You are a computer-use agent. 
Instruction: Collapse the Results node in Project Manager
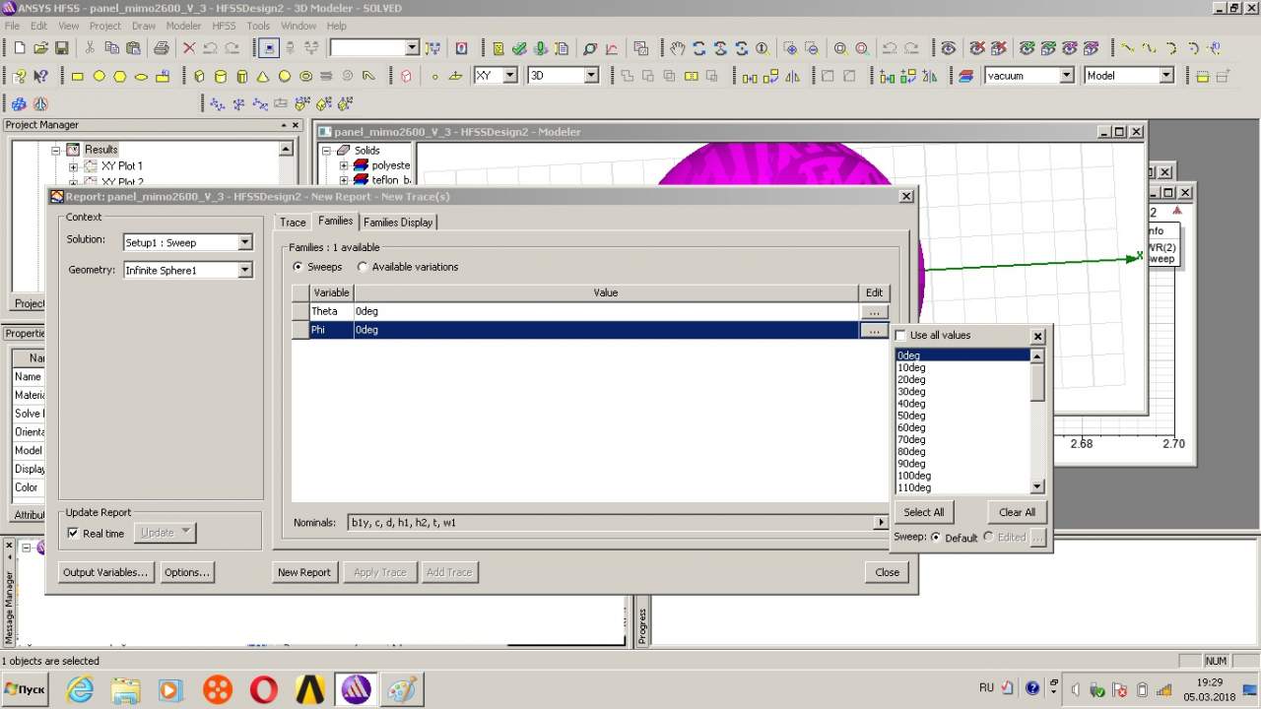(x=56, y=151)
